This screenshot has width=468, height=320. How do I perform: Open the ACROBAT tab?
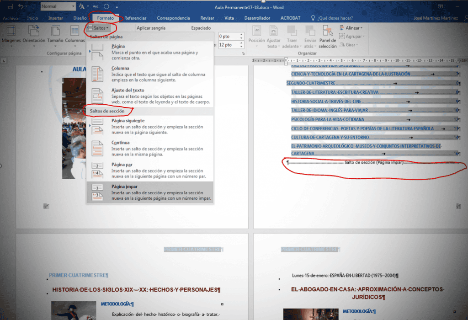(290, 18)
